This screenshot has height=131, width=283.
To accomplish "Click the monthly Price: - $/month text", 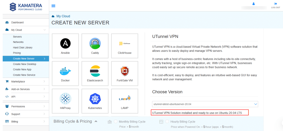I will click(129, 127).
